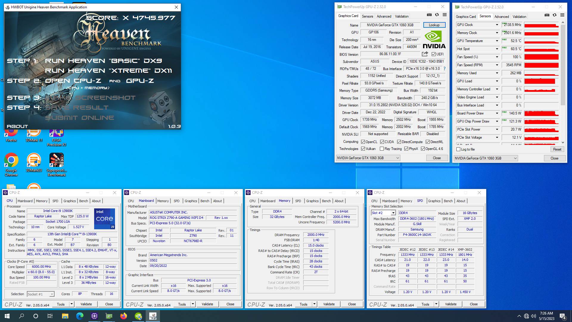The image size is (572, 322).
Task: Open Slot #2 memory slot dropdown
Action: click(x=383, y=213)
